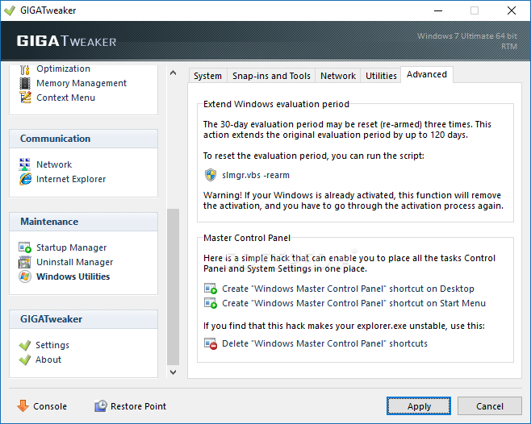Click icon for Desktop shortcut creation
The image size is (531, 424).
coord(211,289)
